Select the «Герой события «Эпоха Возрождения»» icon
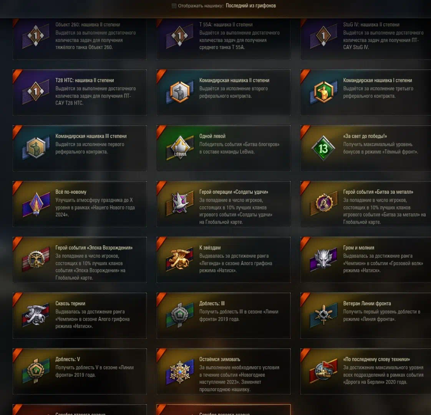The width and height of the screenshot is (431, 415). click(x=36, y=259)
